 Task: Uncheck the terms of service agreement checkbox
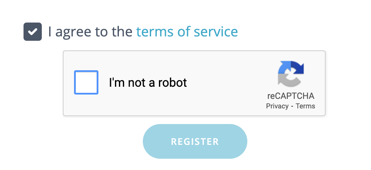coord(33,32)
